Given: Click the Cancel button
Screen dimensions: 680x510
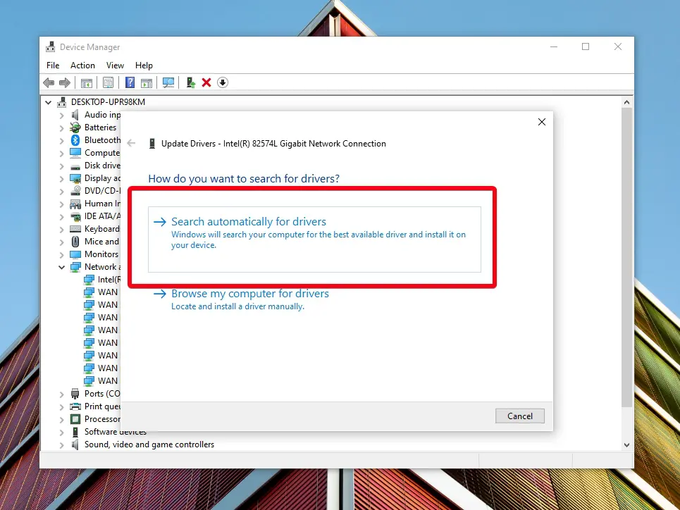Looking at the screenshot, I should point(519,416).
